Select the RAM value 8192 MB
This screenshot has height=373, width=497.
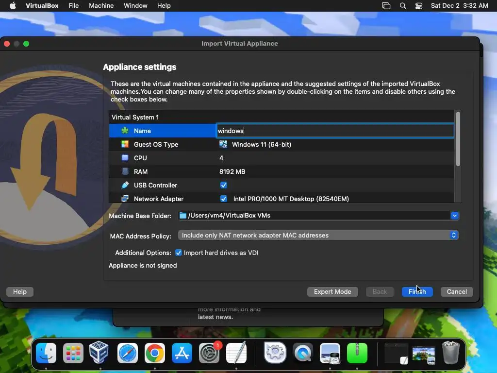tap(232, 171)
